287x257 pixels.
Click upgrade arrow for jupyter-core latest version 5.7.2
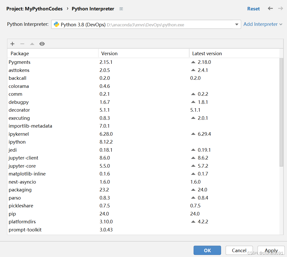pos(193,166)
